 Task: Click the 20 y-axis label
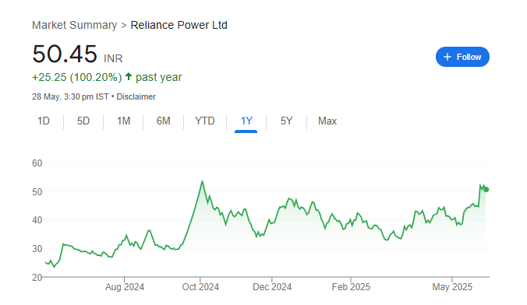pos(37,278)
